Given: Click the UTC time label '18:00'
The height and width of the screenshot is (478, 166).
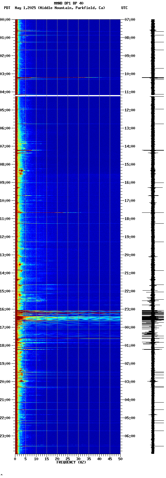Looking at the screenshot, I should (130, 219).
